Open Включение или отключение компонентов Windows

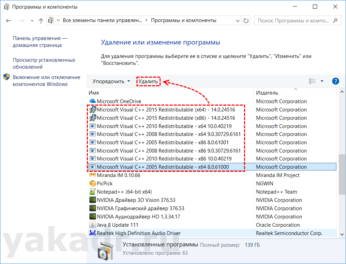coord(46,81)
